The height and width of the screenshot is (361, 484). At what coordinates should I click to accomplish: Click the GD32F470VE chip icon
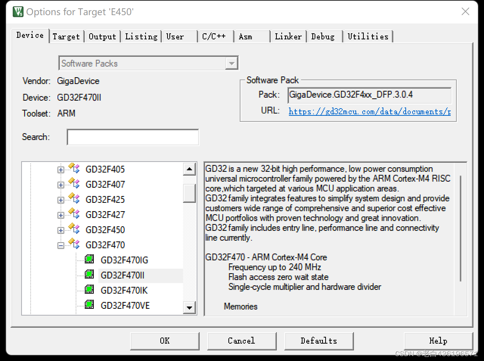tap(89, 305)
